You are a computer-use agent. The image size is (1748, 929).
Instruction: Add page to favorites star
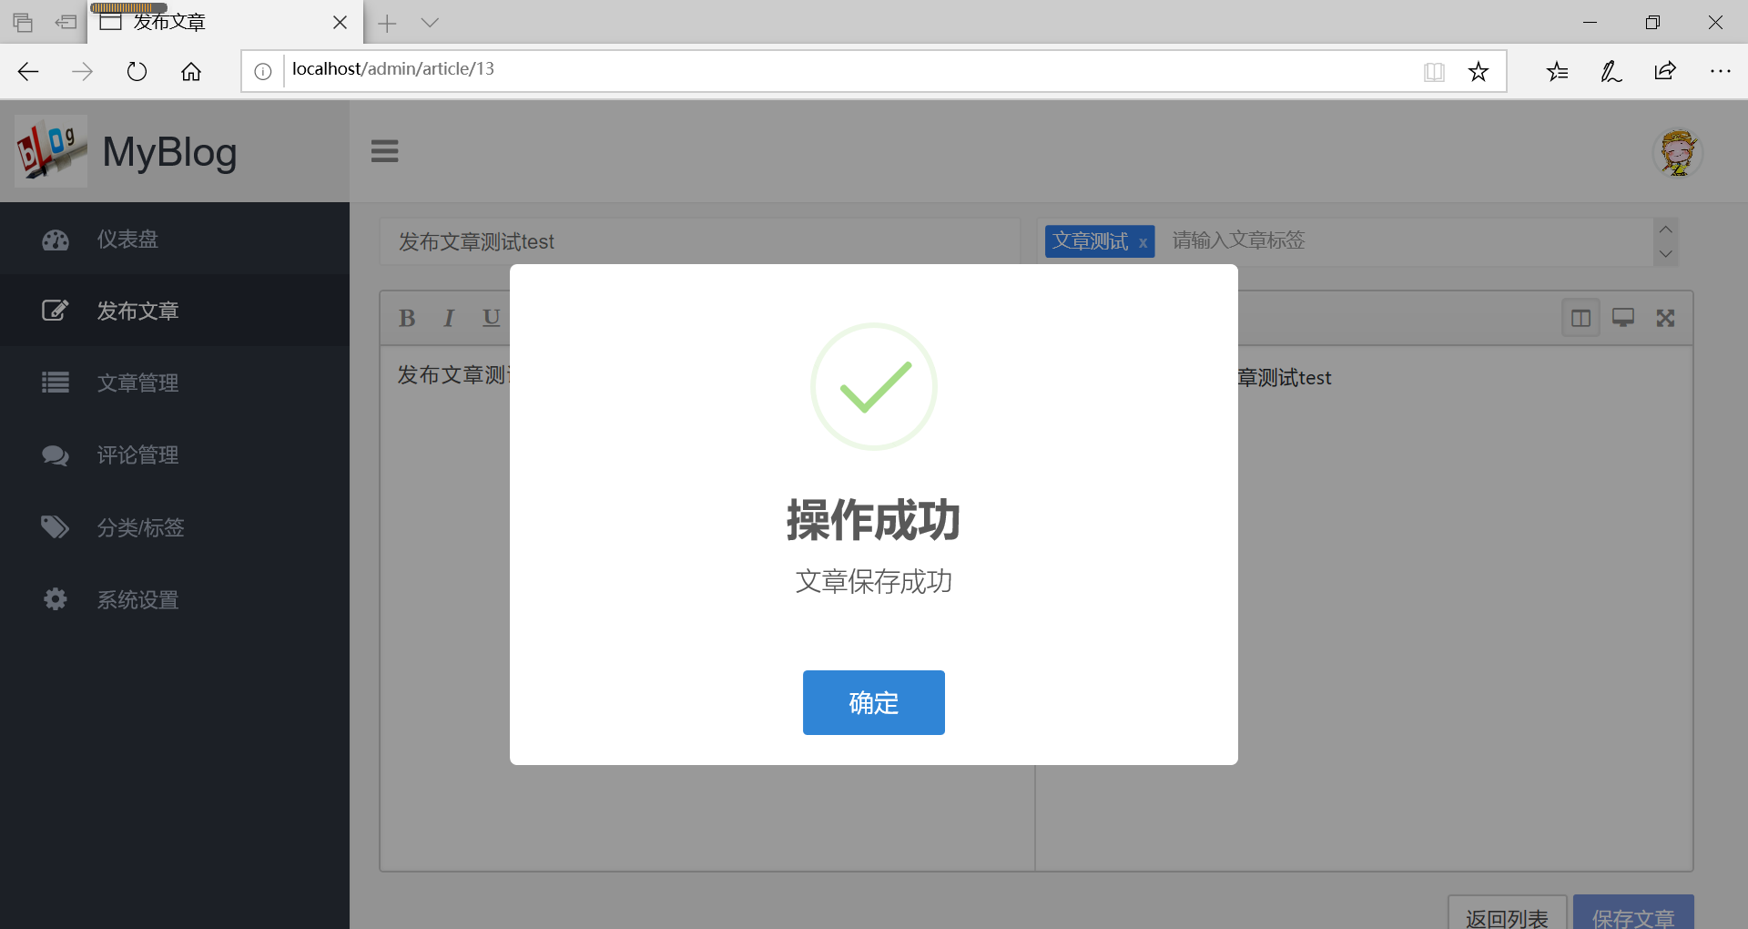click(x=1479, y=71)
